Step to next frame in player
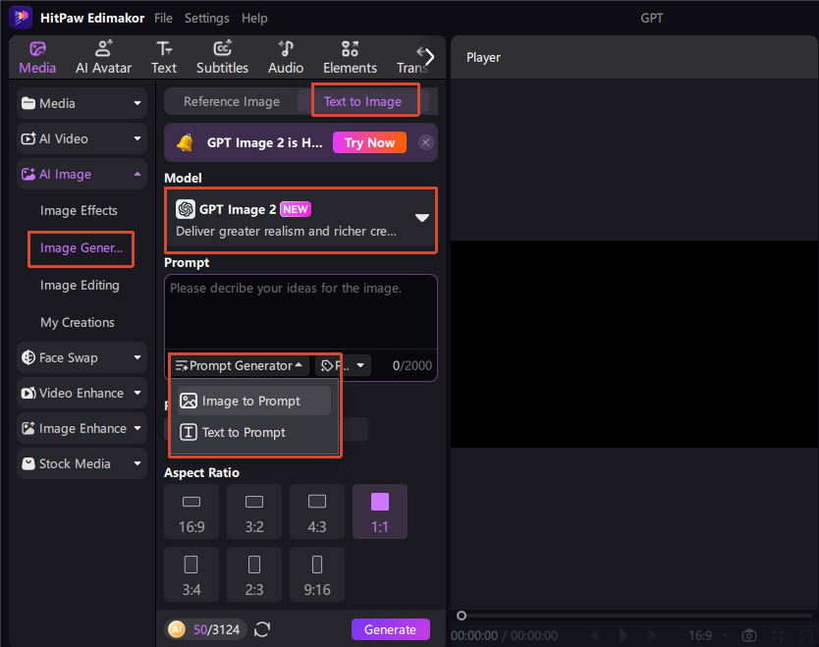Viewport: 819px width, 647px height. pyautogui.click(x=651, y=635)
